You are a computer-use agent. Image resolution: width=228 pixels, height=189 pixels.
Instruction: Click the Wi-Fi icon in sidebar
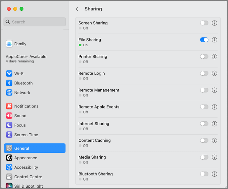(x=9, y=74)
